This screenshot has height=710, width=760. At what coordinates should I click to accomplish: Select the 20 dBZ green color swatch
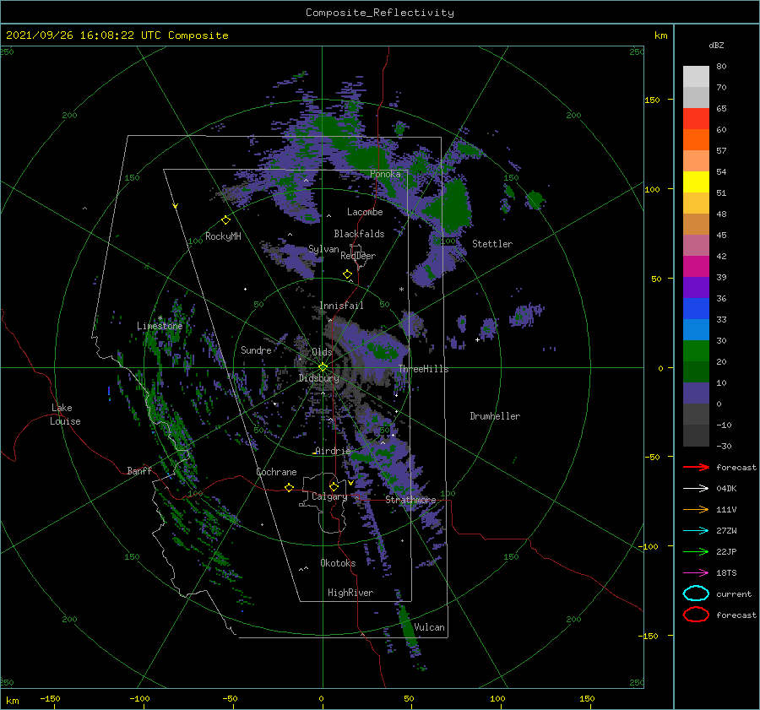coord(696,351)
